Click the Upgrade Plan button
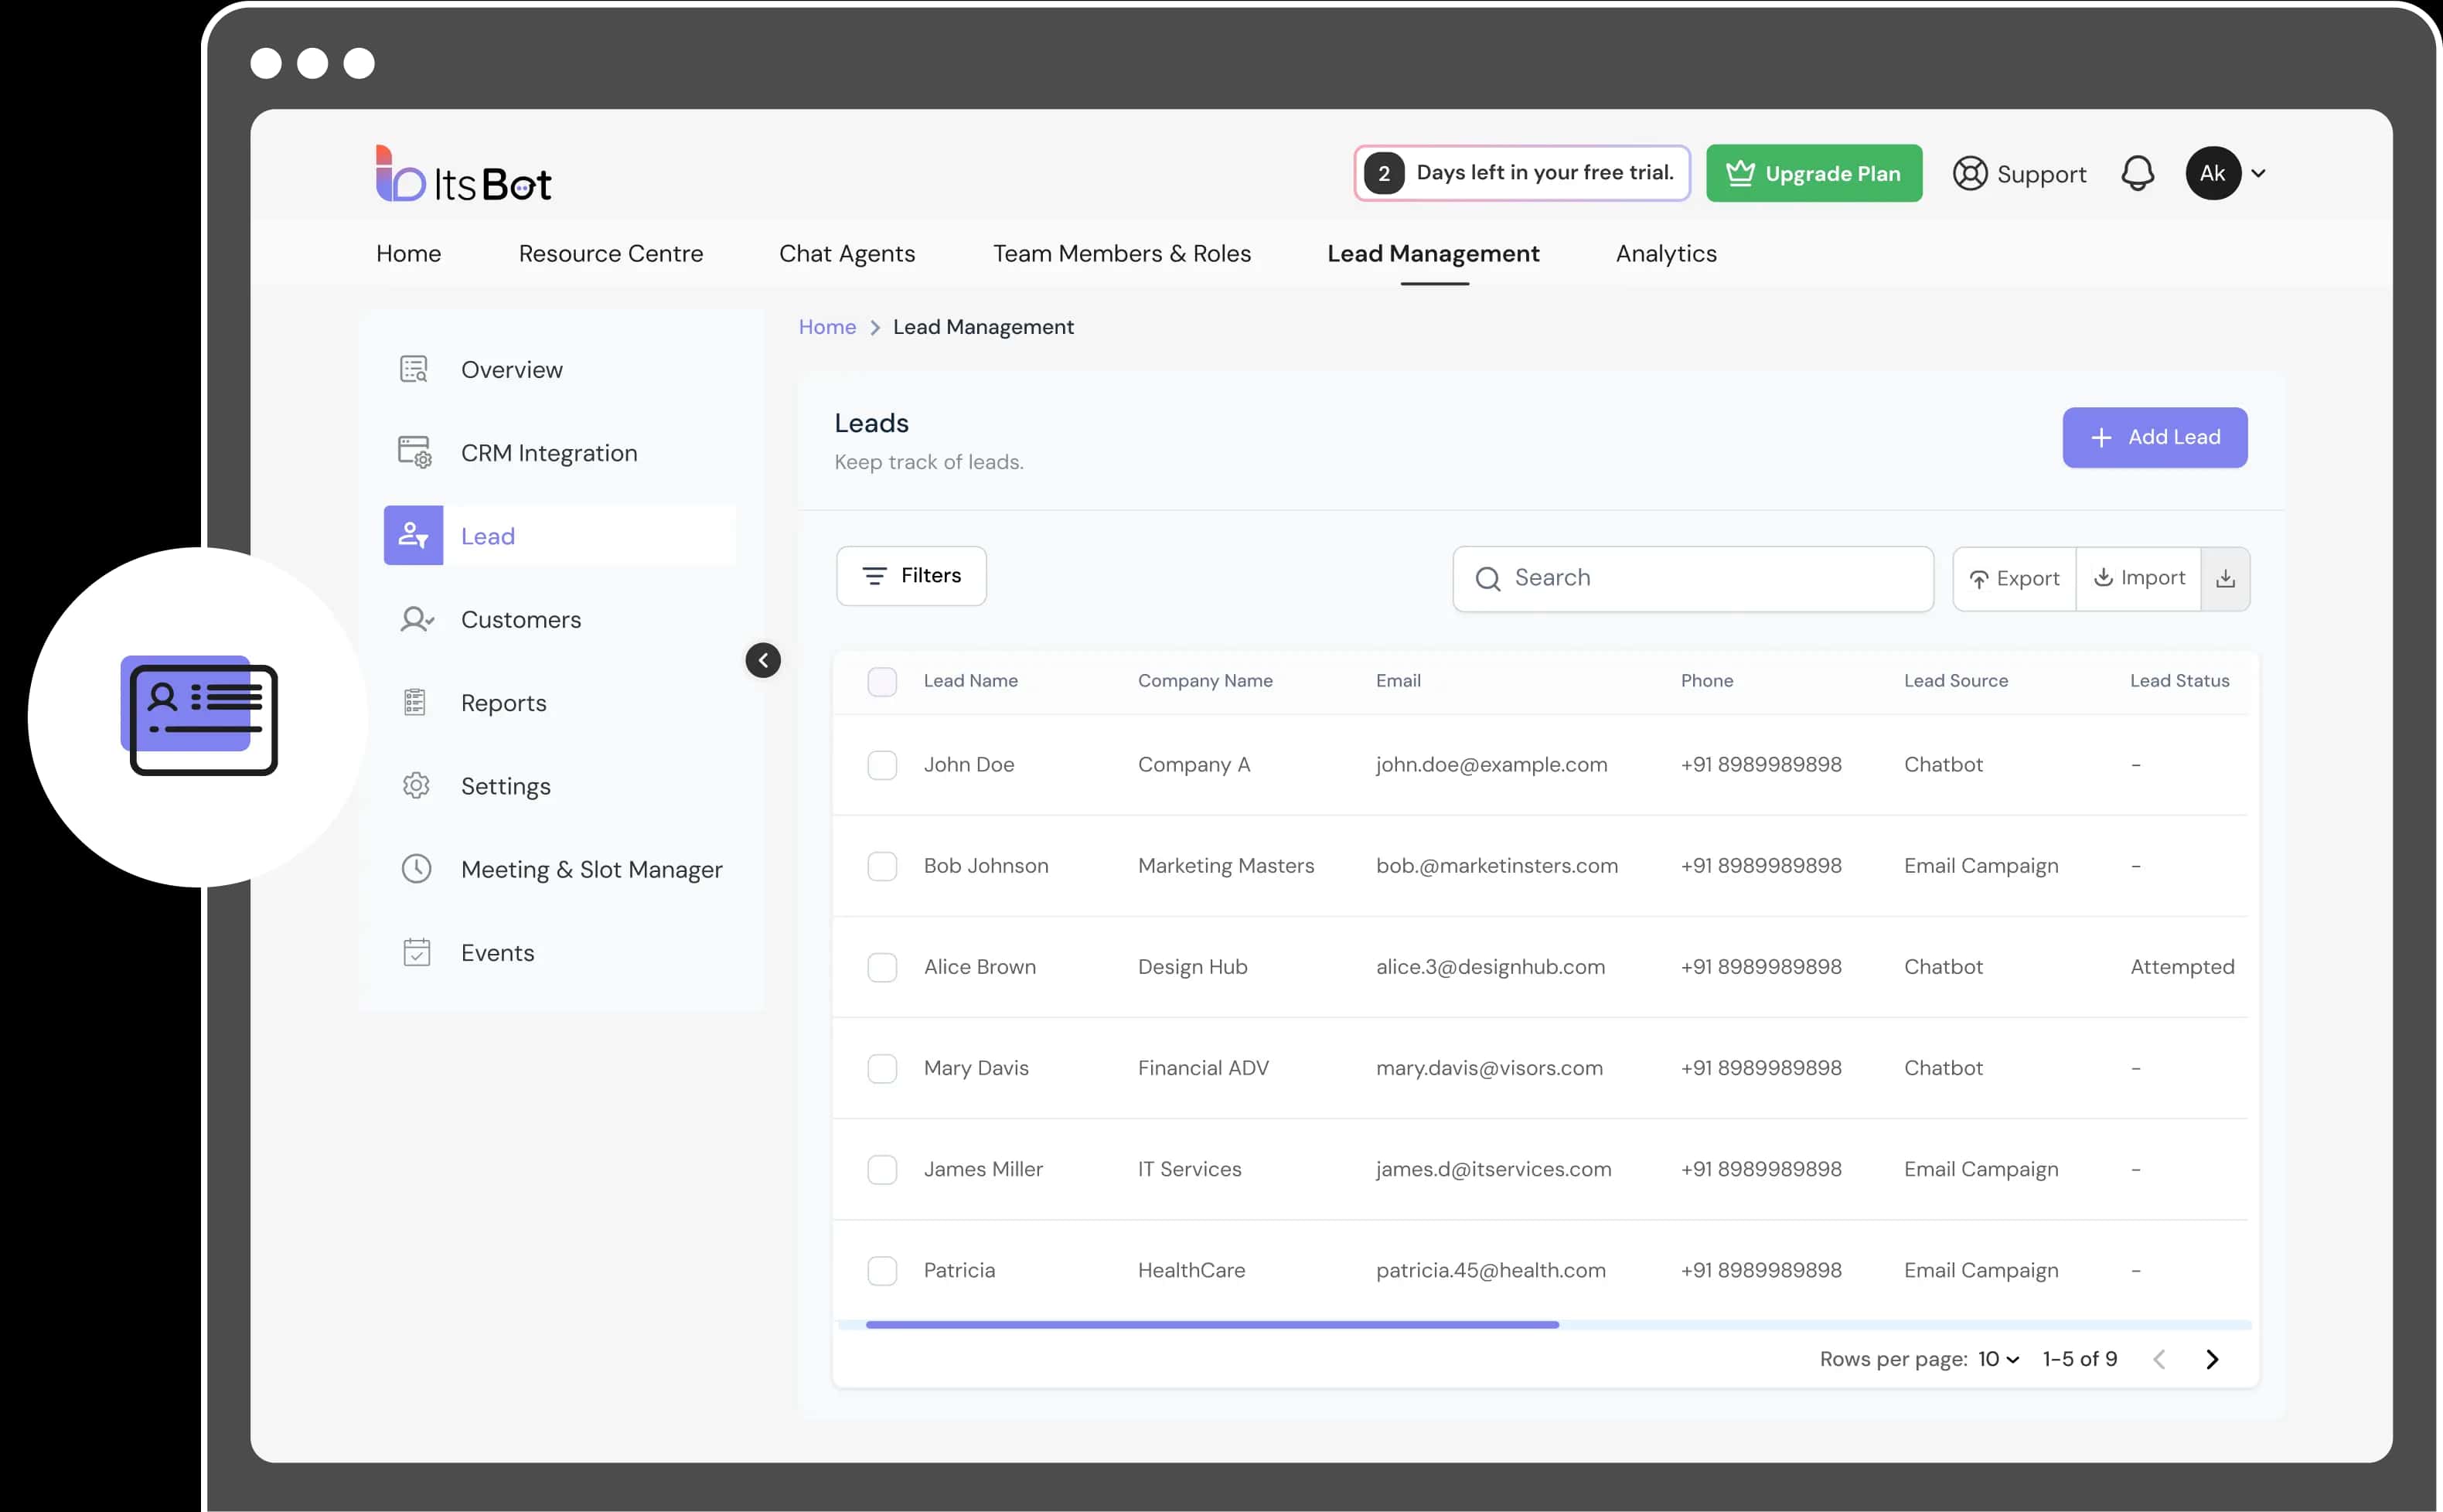 click(1813, 173)
